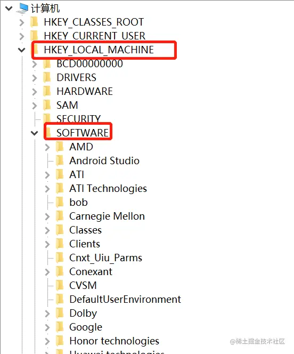Select the Dolby key name
The height and width of the screenshot is (354, 294).
tap(83, 313)
